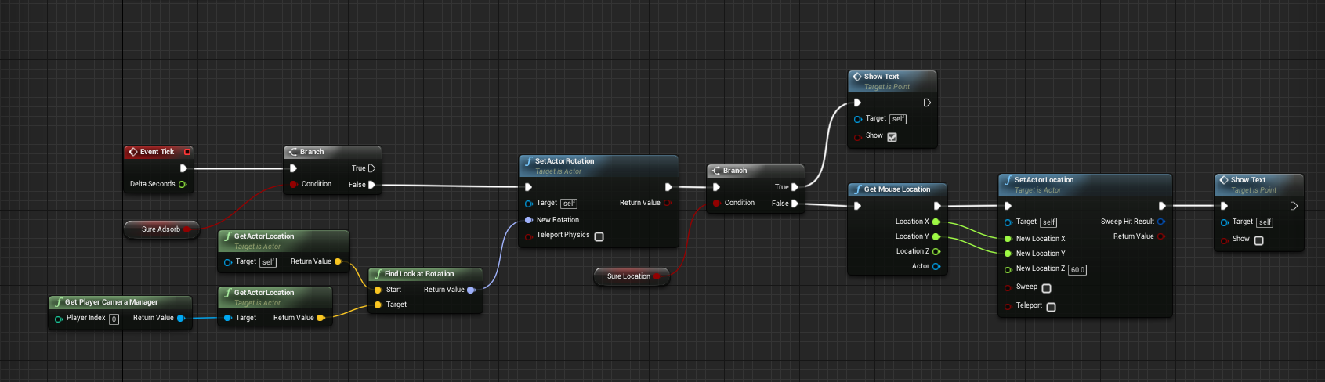Click second Branch True exec pin
1325x382 pixels.
795,187
